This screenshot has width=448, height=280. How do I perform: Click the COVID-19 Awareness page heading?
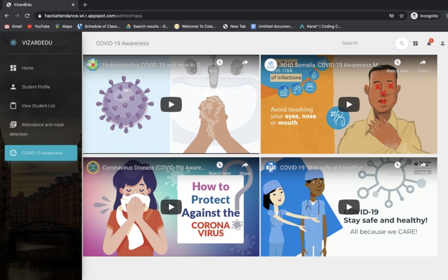point(122,43)
